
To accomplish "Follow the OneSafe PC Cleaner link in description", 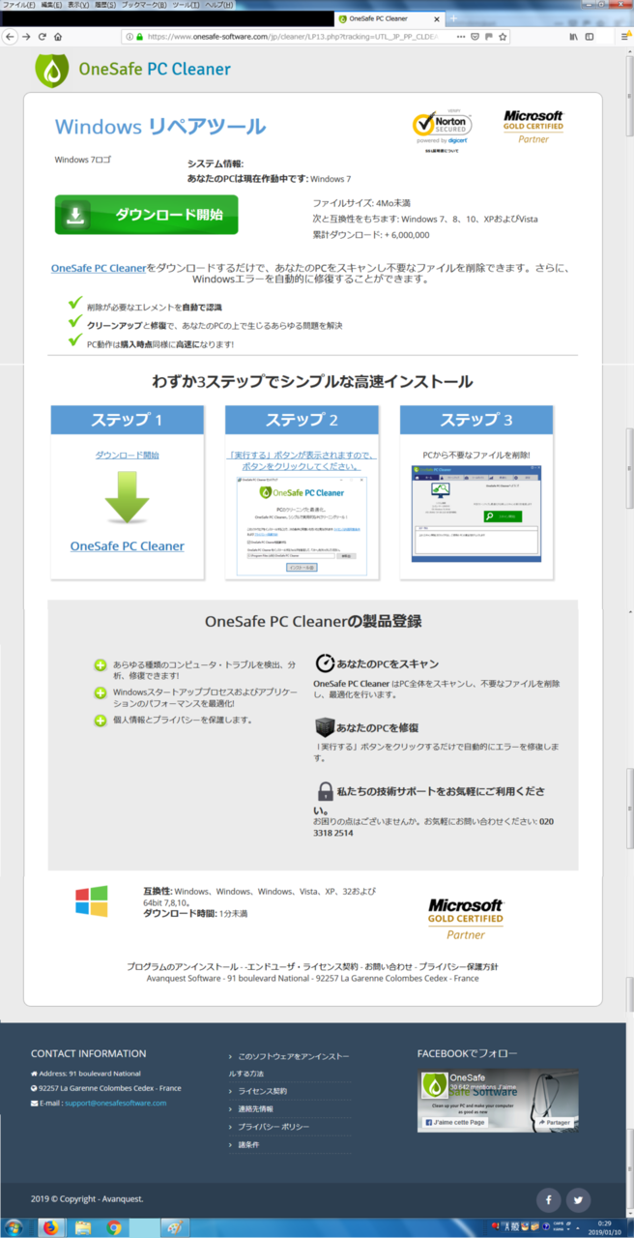I will [99, 267].
